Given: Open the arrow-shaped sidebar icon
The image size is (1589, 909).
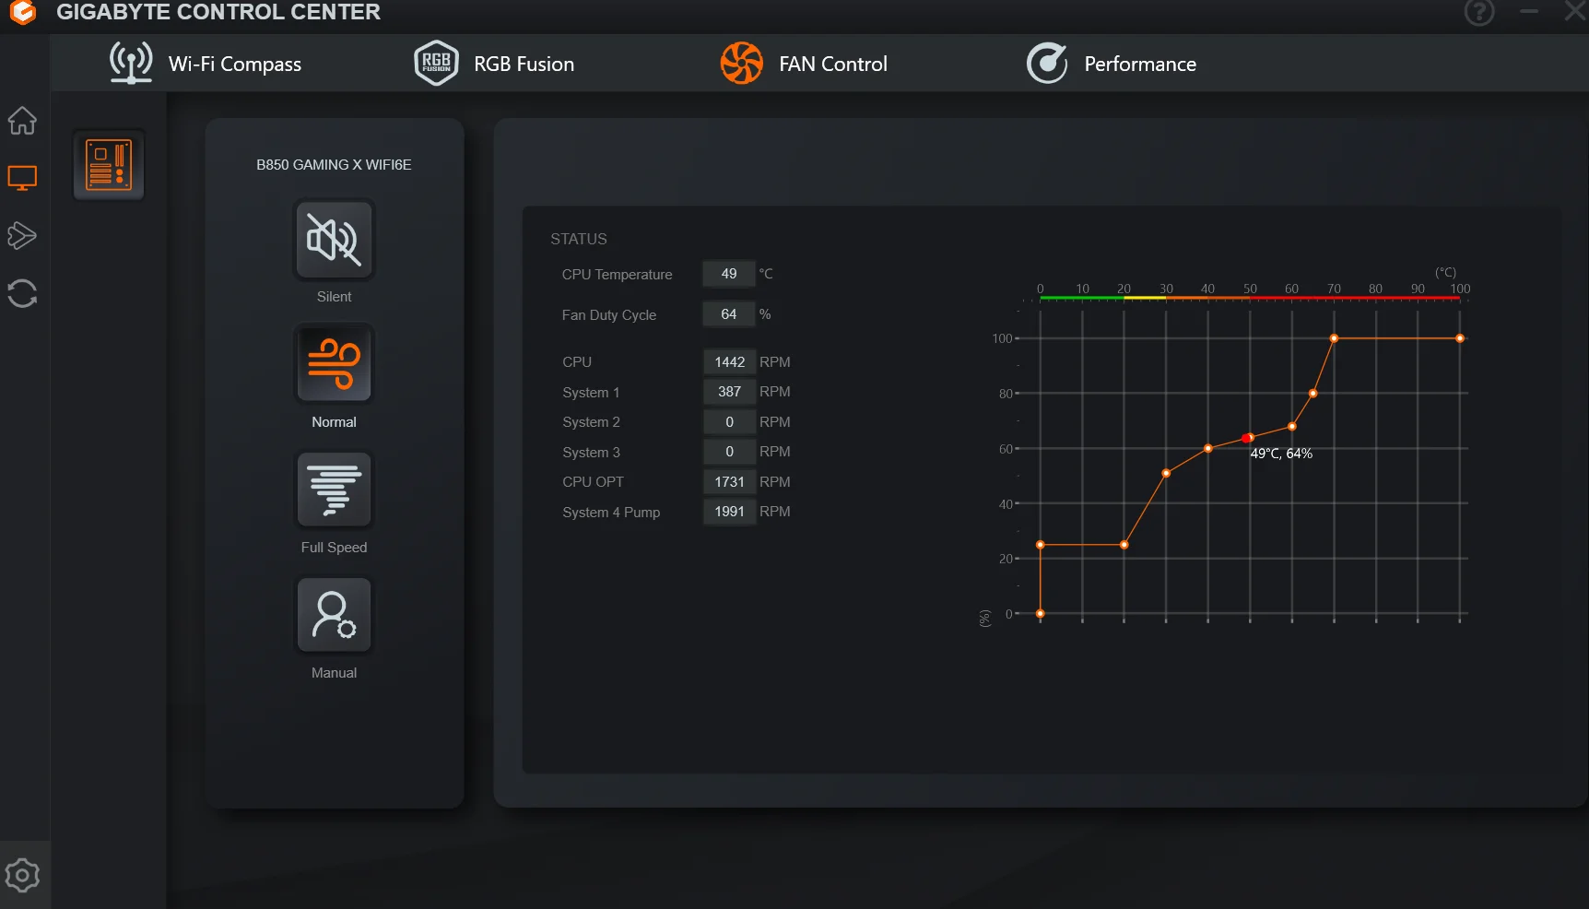Looking at the screenshot, I should point(22,236).
